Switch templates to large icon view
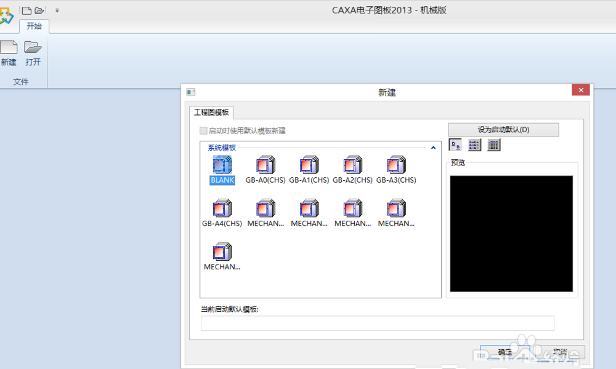The image size is (616, 369). (x=455, y=145)
